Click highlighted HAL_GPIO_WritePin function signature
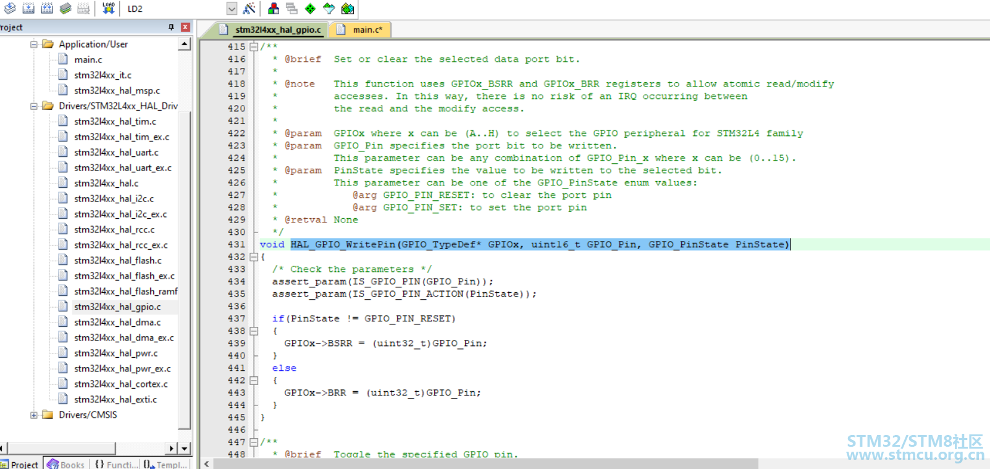This screenshot has width=990, height=469. coord(540,245)
